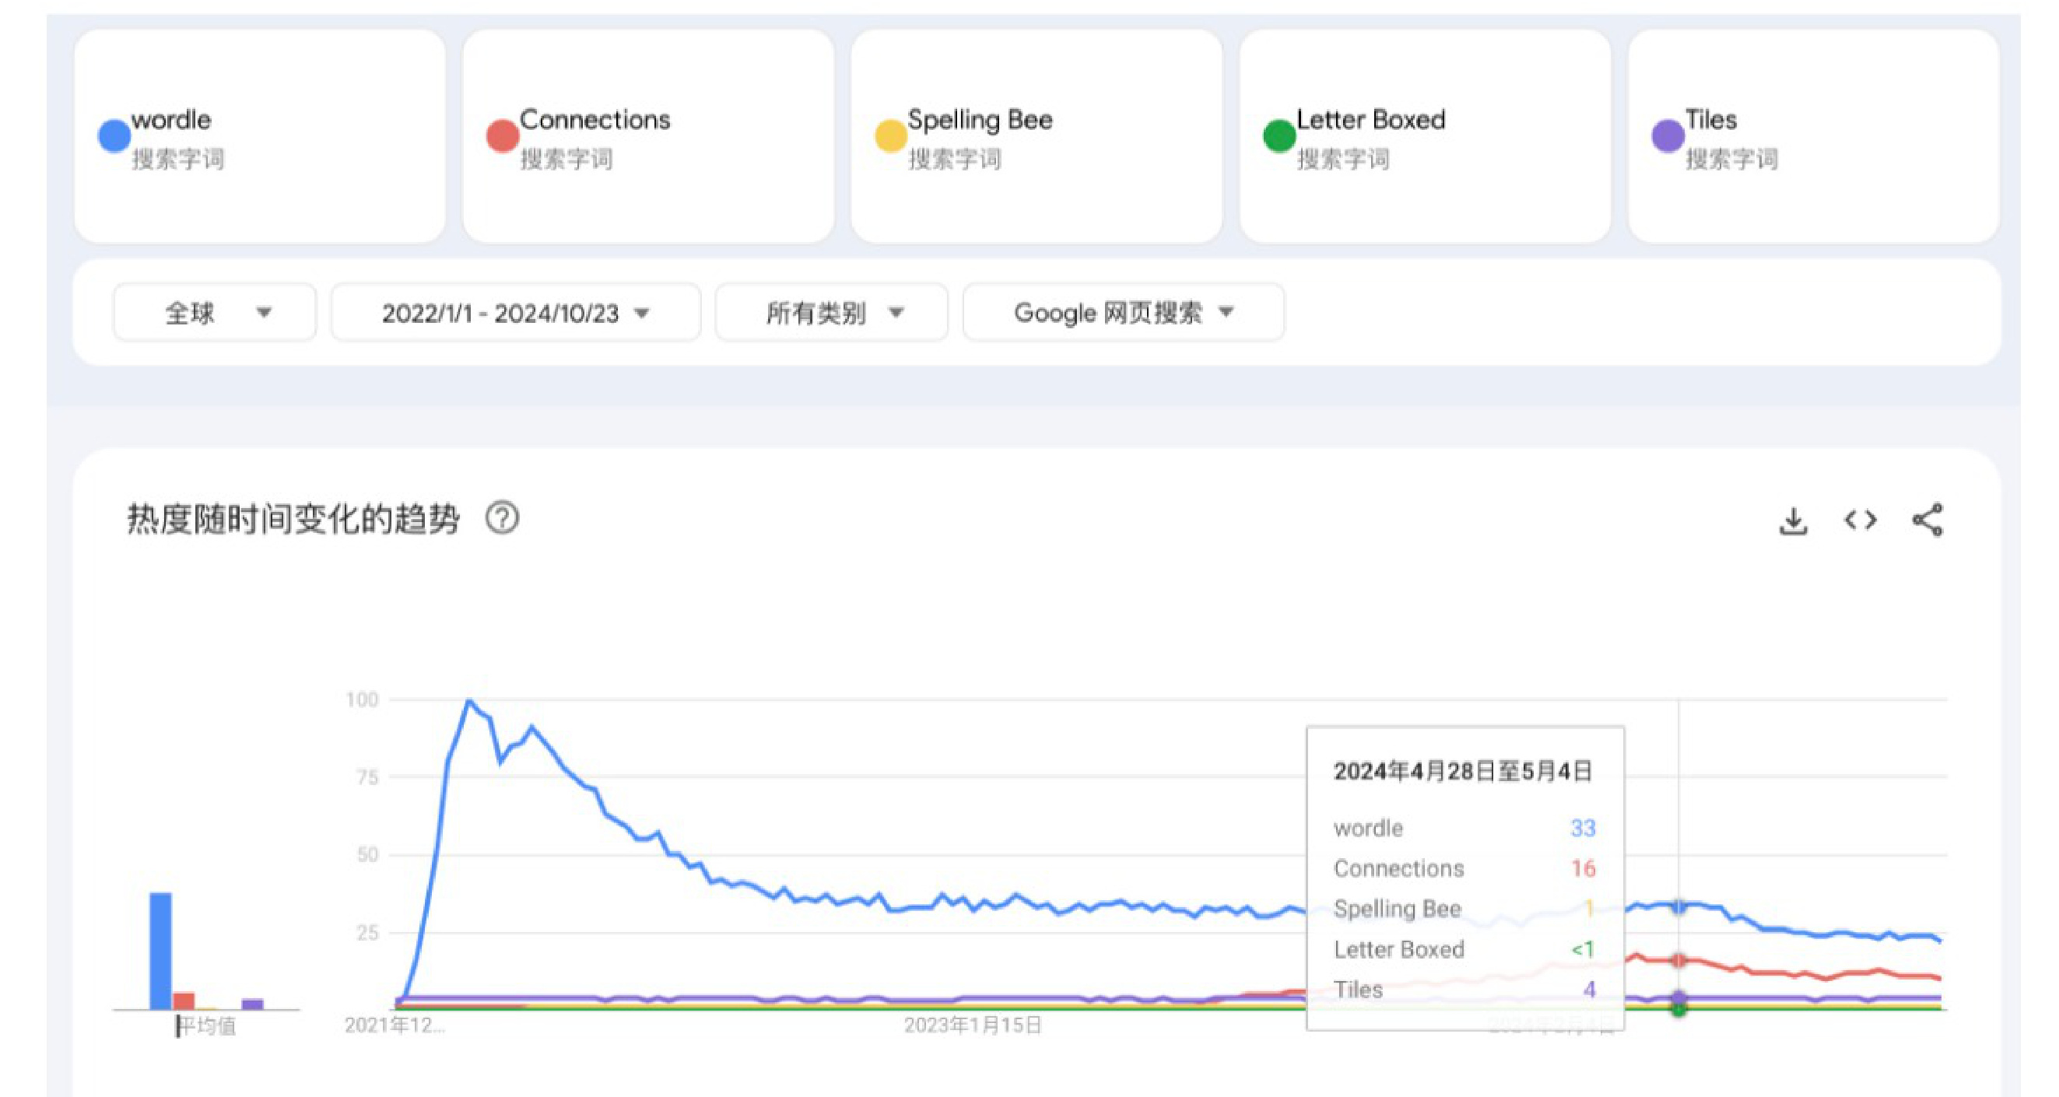Click the Spelling Bee term text

[980, 120]
